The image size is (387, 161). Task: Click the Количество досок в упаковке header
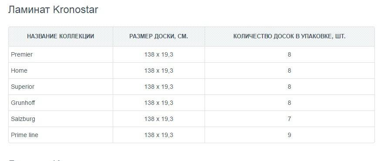(x=289, y=37)
